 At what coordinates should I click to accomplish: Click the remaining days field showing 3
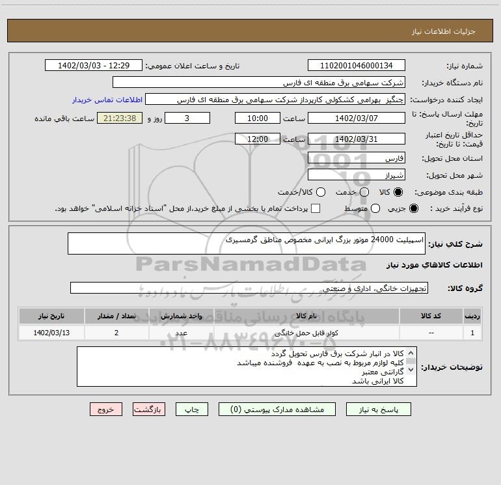(187, 118)
